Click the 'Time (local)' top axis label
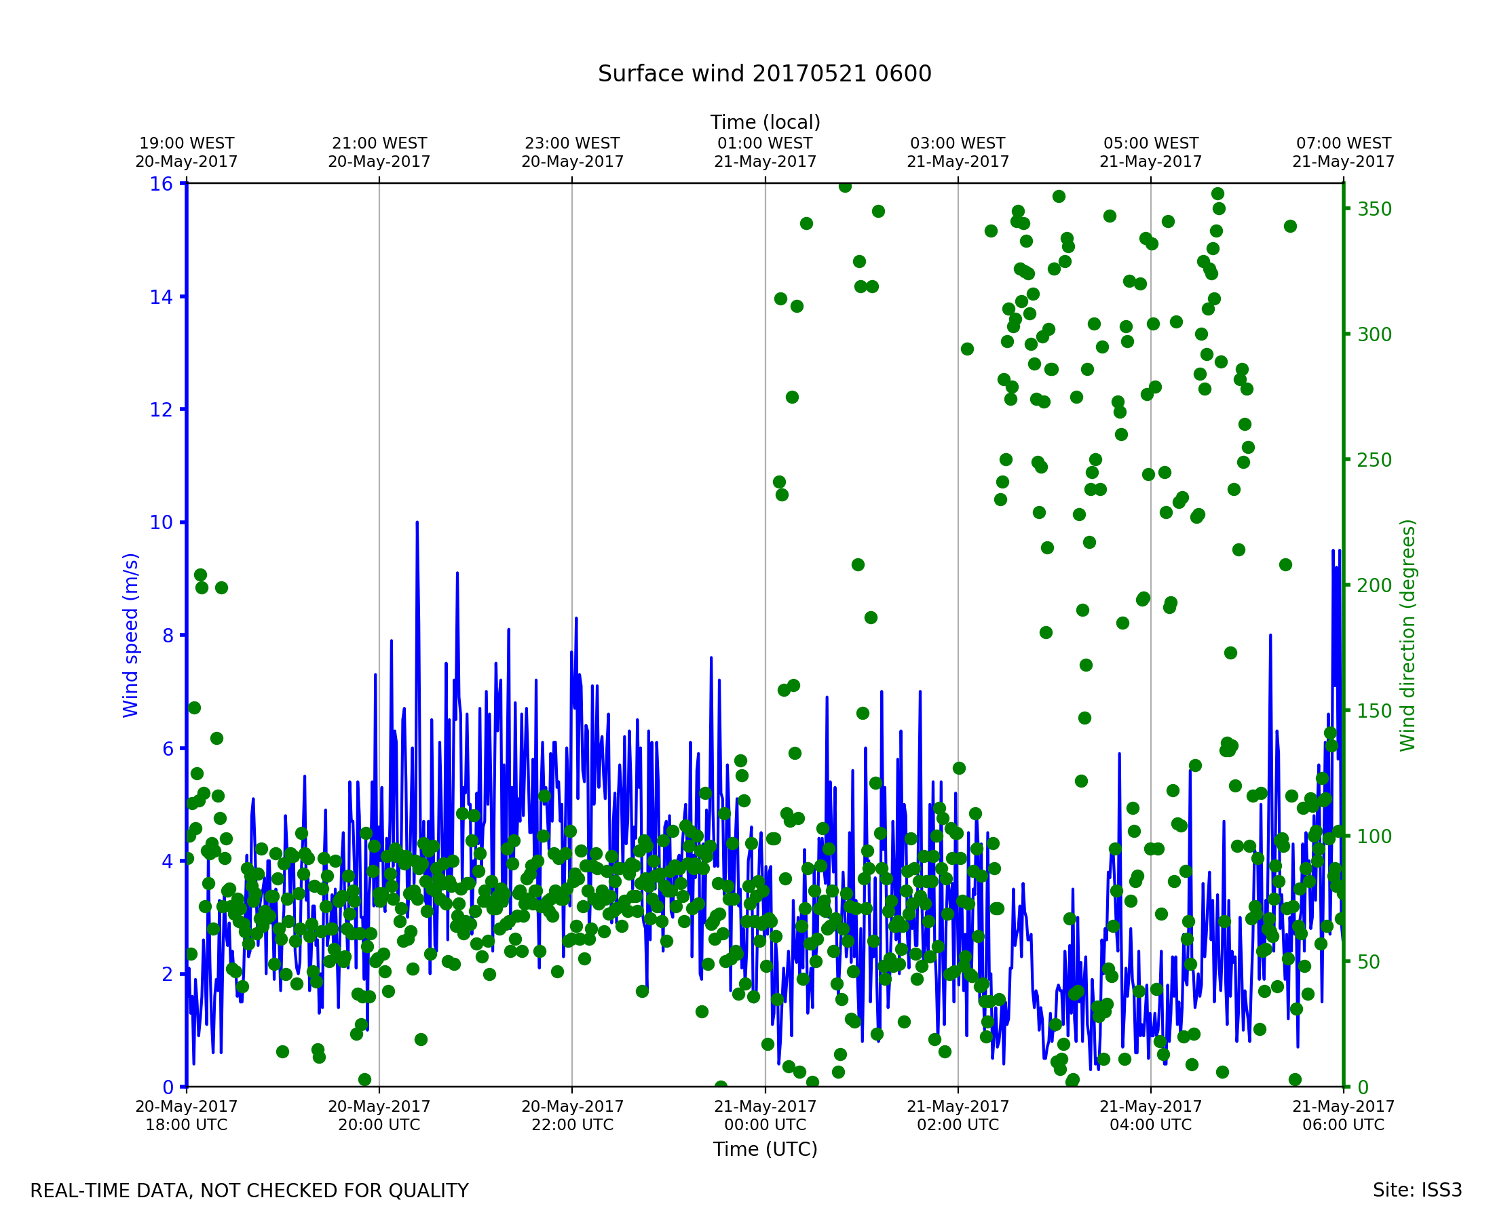Image resolution: width=1493 pixels, height=1221 pixels. (765, 122)
